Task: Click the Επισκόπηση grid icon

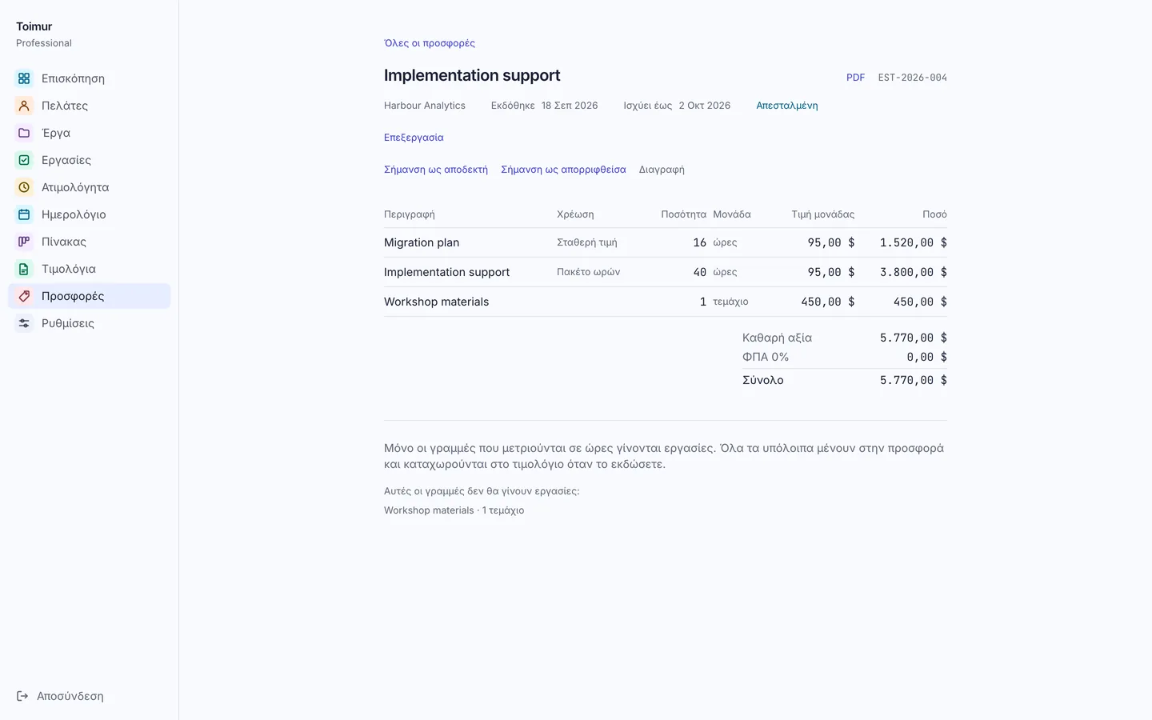Action: [x=24, y=78]
